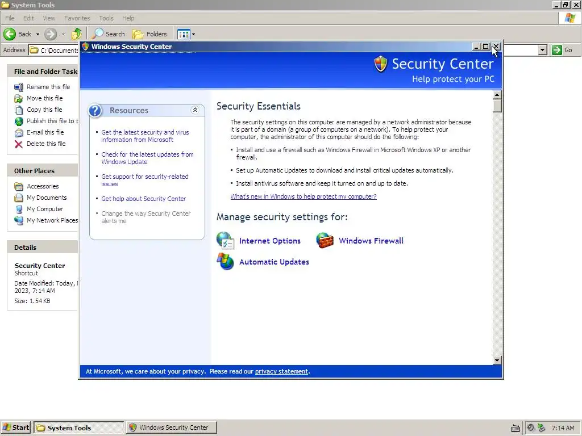
Task: Open Internet Options security settings icon
Action: pos(225,241)
